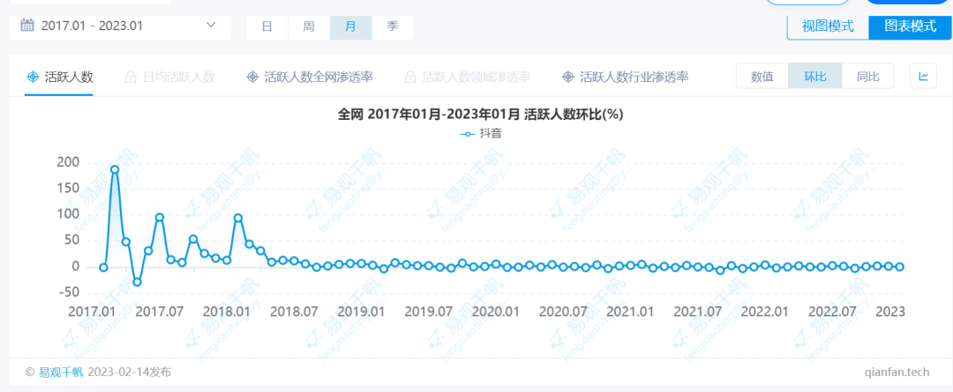
Task: Click the lock icon beside 日均活跃人数
Action: tap(131, 78)
